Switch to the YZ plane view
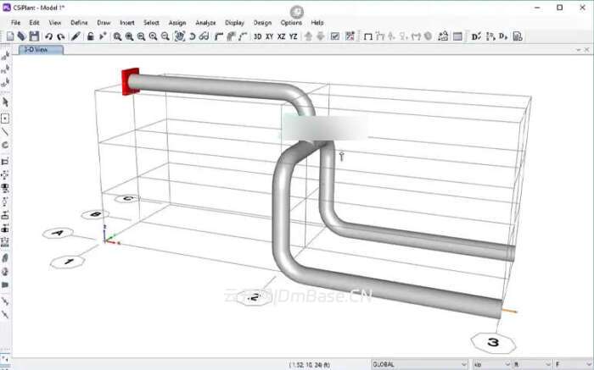This screenshot has height=370, width=594. click(x=294, y=36)
